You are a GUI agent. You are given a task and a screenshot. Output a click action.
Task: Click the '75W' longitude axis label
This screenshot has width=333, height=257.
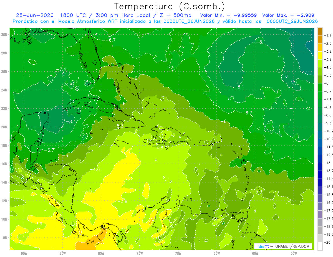140,253
